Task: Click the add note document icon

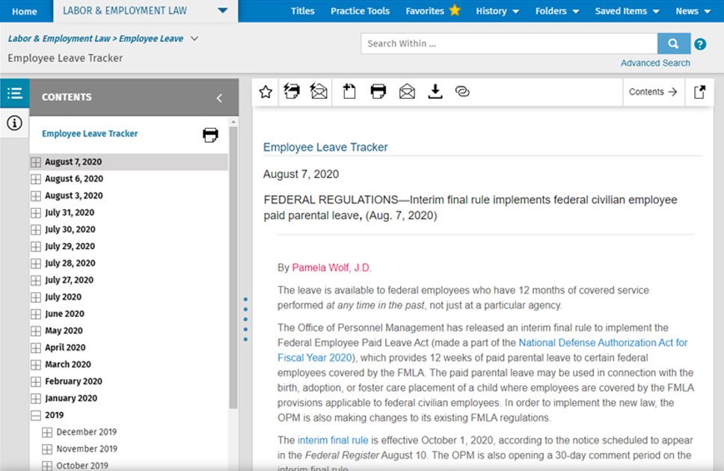Action: click(349, 91)
